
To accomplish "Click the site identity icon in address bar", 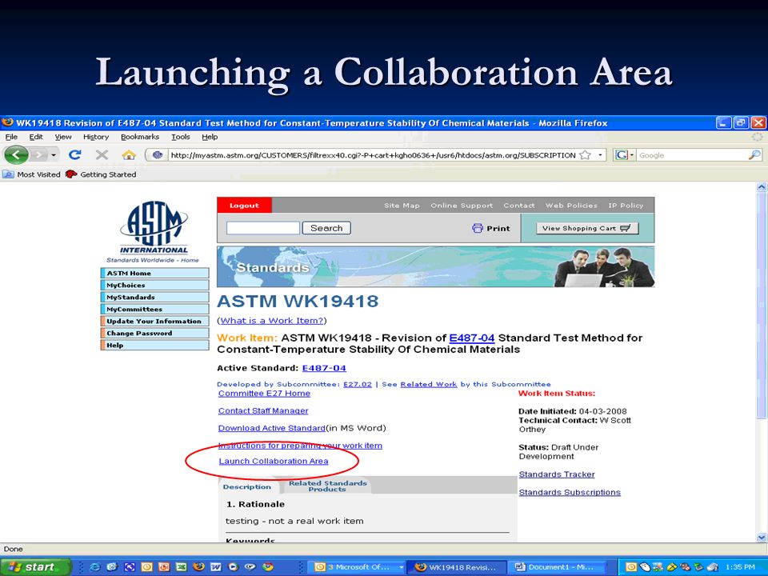I will [x=158, y=155].
